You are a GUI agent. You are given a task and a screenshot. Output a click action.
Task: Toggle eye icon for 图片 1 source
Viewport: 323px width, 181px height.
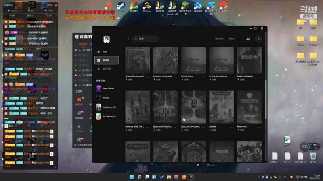[76, 70]
